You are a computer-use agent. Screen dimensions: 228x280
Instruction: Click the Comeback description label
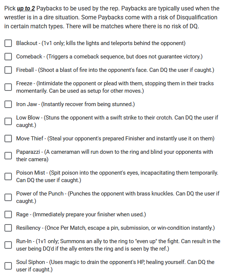click(x=110, y=57)
